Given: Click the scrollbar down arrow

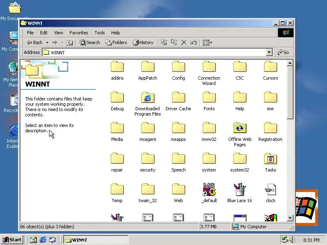Looking at the screenshot, I should 290,218.
